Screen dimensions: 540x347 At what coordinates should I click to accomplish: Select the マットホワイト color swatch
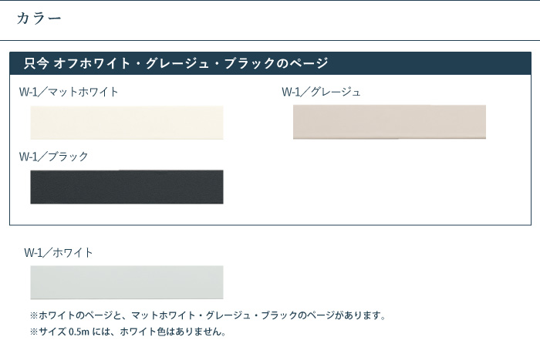(127, 123)
